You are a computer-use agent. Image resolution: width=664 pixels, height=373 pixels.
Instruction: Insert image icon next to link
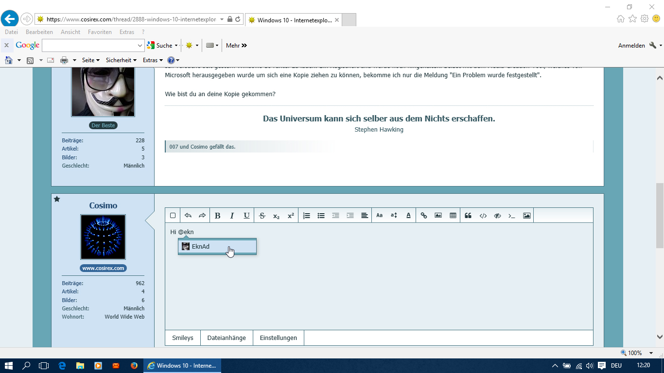click(x=438, y=216)
